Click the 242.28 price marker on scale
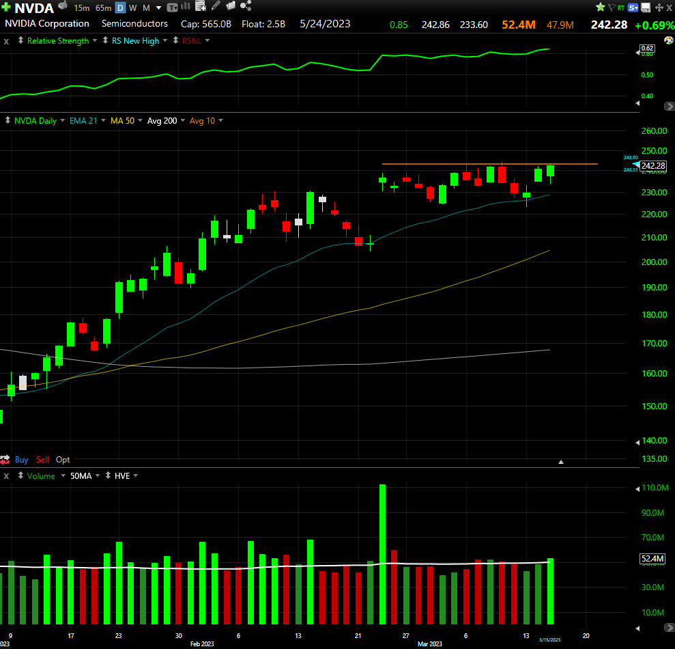The height and width of the screenshot is (649, 675). [x=653, y=166]
